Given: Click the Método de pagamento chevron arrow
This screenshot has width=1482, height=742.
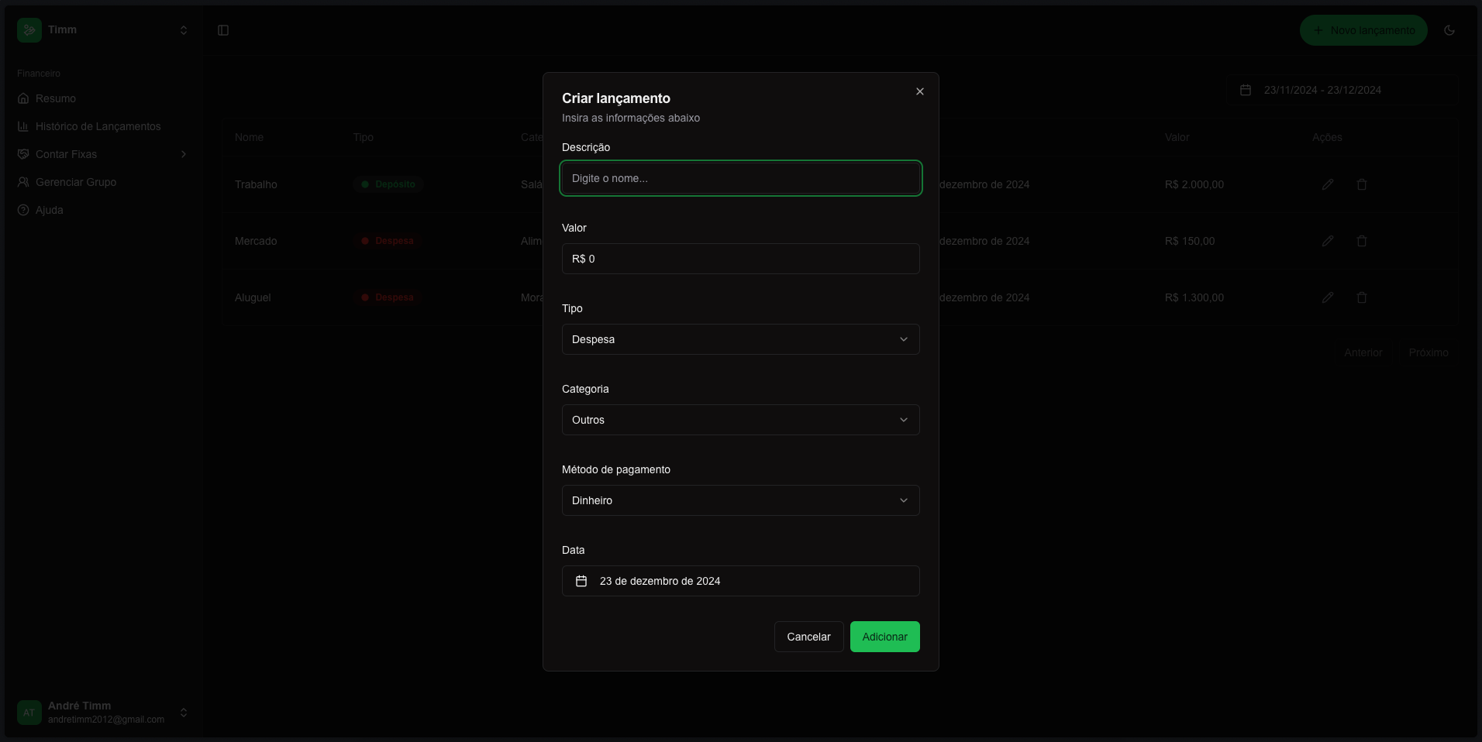Looking at the screenshot, I should pyautogui.click(x=904, y=500).
